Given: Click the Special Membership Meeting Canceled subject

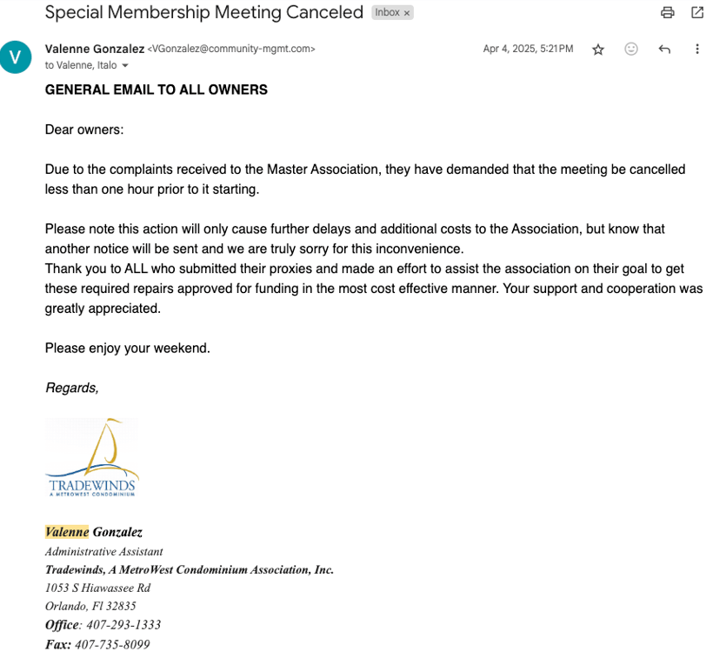Looking at the screenshot, I should pyautogui.click(x=204, y=12).
